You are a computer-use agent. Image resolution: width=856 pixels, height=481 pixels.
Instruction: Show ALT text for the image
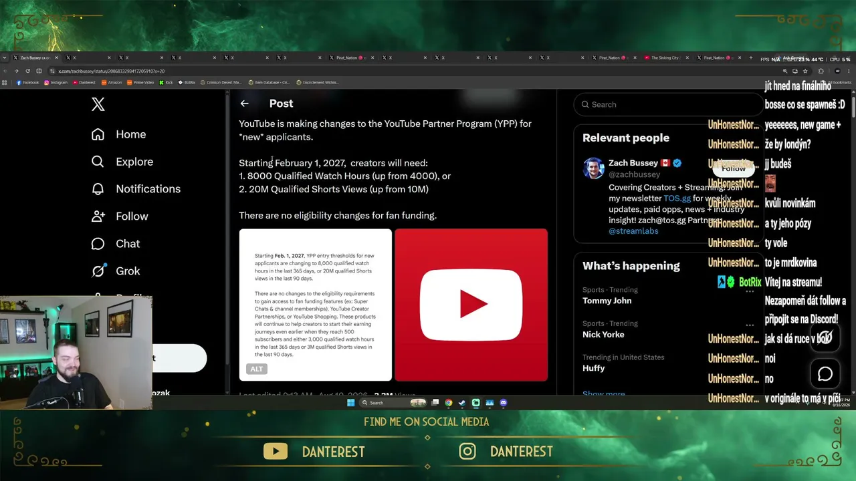coord(257,369)
